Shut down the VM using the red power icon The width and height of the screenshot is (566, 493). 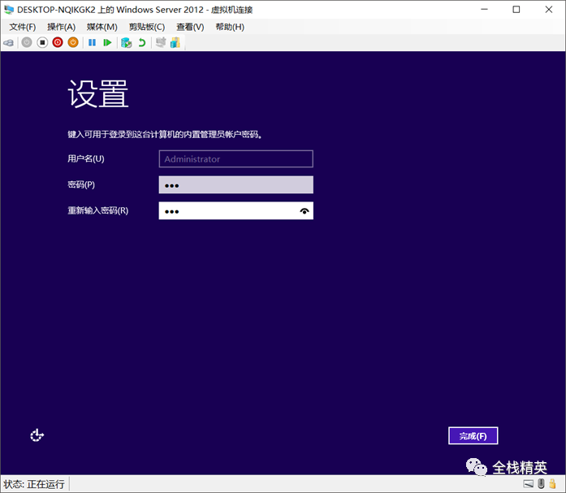[58, 42]
